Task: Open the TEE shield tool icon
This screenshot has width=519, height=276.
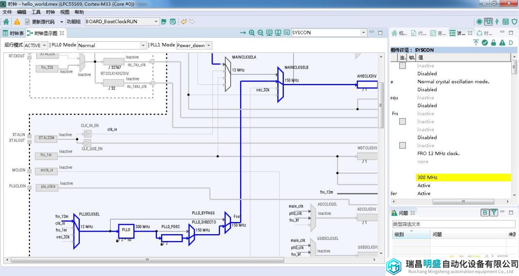Action: [514, 22]
